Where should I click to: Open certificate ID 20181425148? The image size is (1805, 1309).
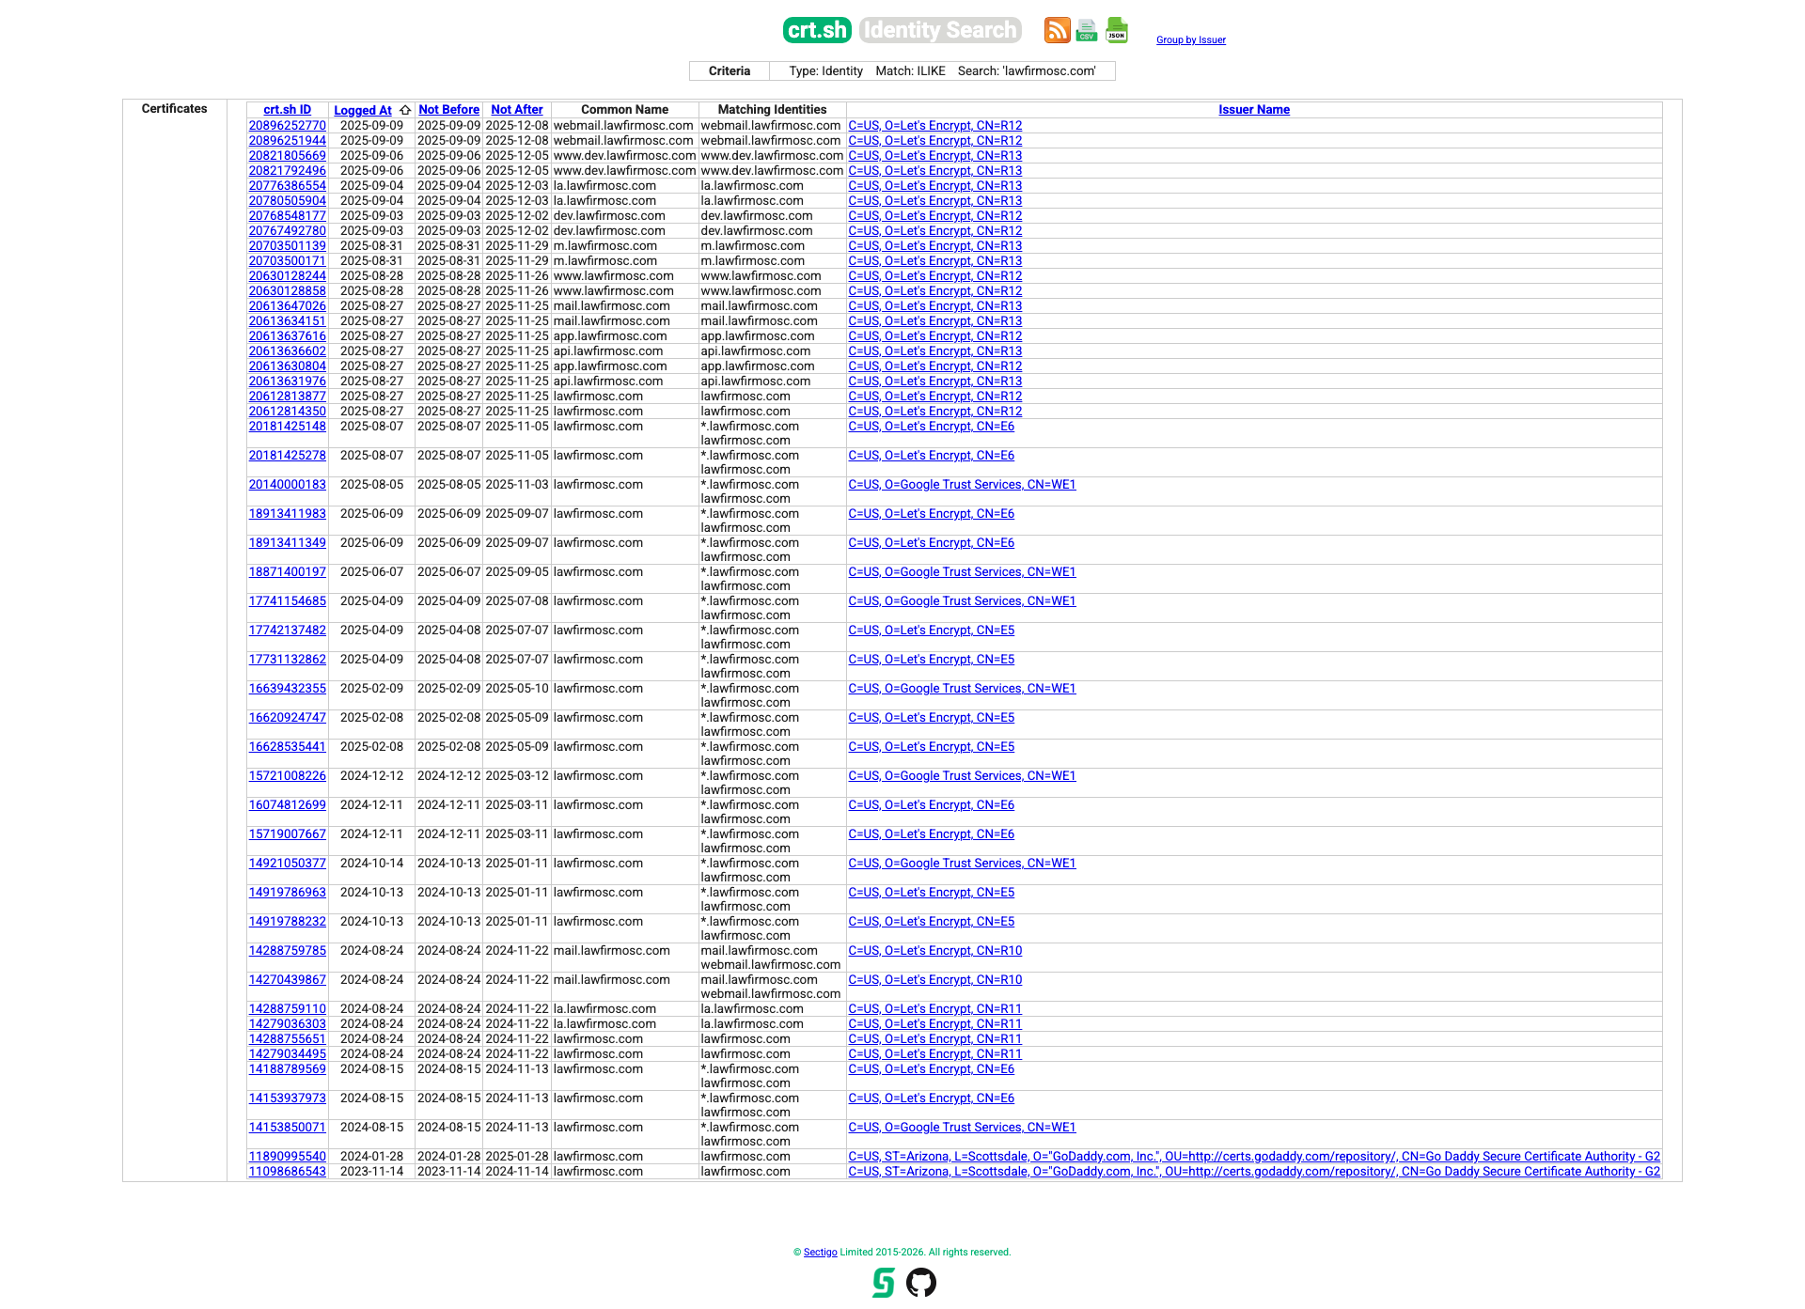point(287,426)
